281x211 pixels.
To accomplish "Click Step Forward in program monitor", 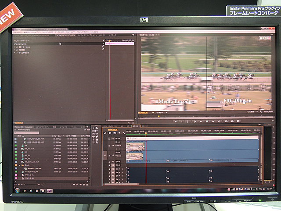I will coord(213,121).
